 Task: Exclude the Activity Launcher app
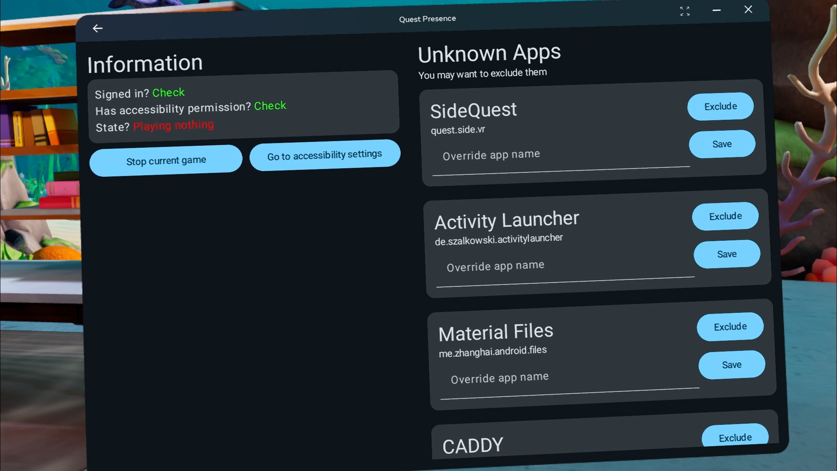pyautogui.click(x=725, y=216)
